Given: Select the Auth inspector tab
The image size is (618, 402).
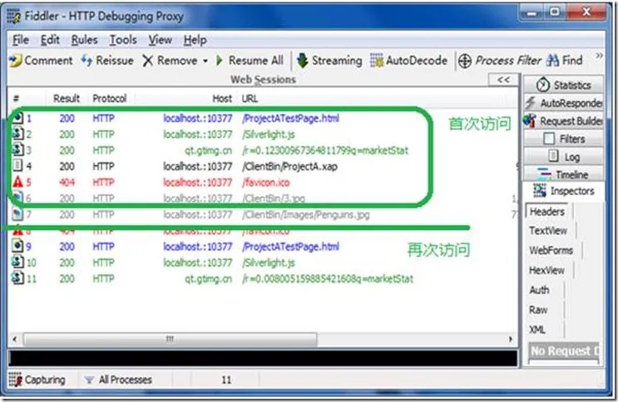Looking at the screenshot, I should (x=539, y=290).
